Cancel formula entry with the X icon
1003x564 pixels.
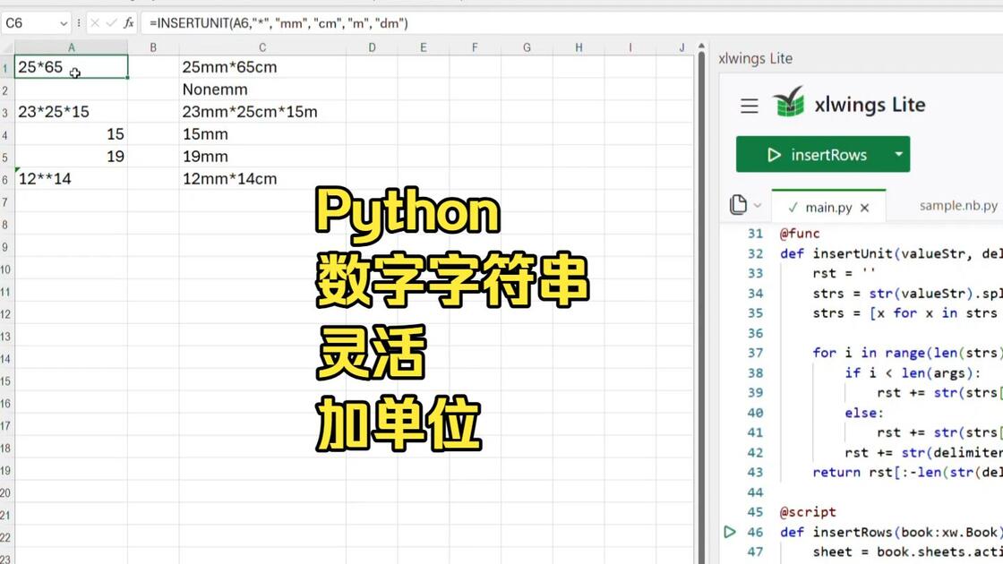point(95,23)
